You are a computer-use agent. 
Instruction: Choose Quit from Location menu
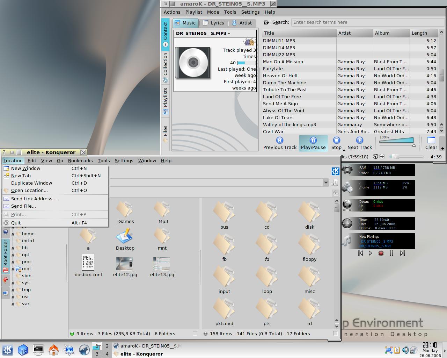(x=55, y=223)
